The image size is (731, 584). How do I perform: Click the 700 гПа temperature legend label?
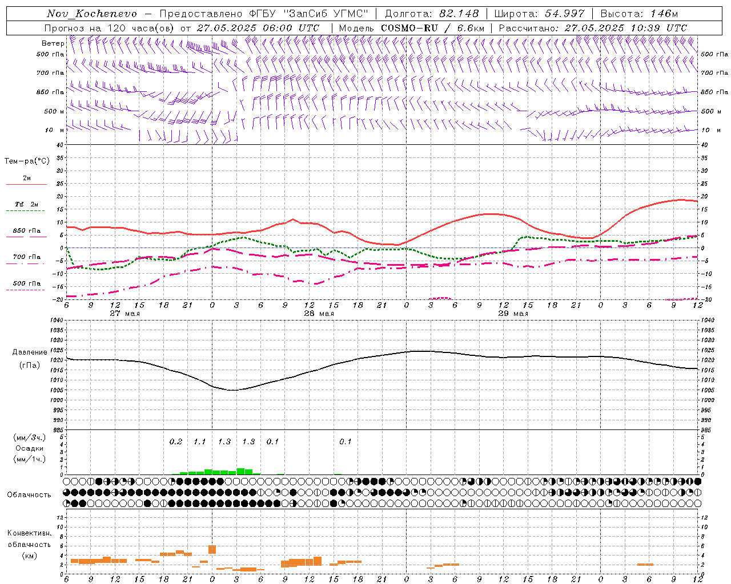27,257
